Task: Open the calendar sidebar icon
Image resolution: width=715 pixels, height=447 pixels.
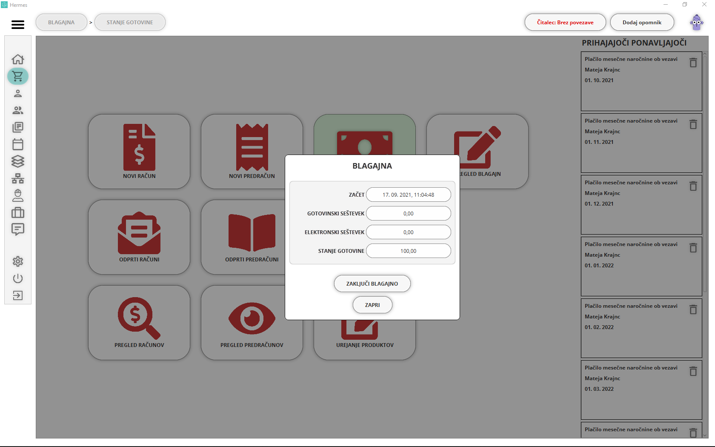Action: click(18, 144)
